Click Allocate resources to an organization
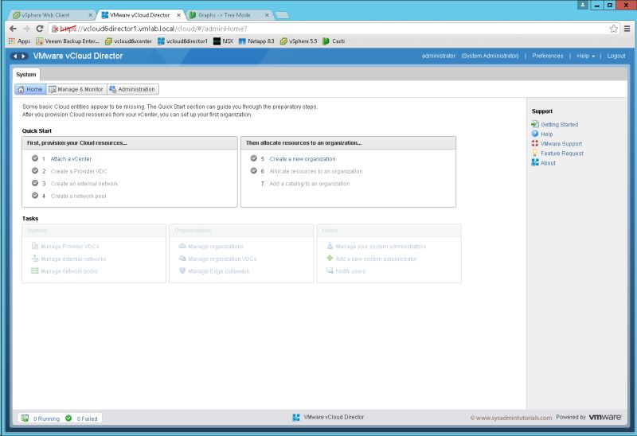This screenshot has height=436, width=637. (x=316, y=171)
